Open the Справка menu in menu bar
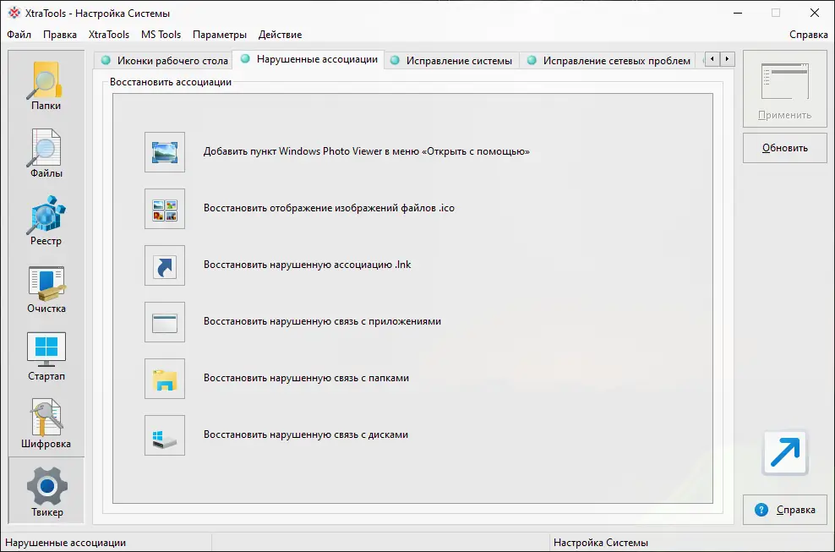The width and height of the screenshot is (835, 552). click(x=808, y=35)
